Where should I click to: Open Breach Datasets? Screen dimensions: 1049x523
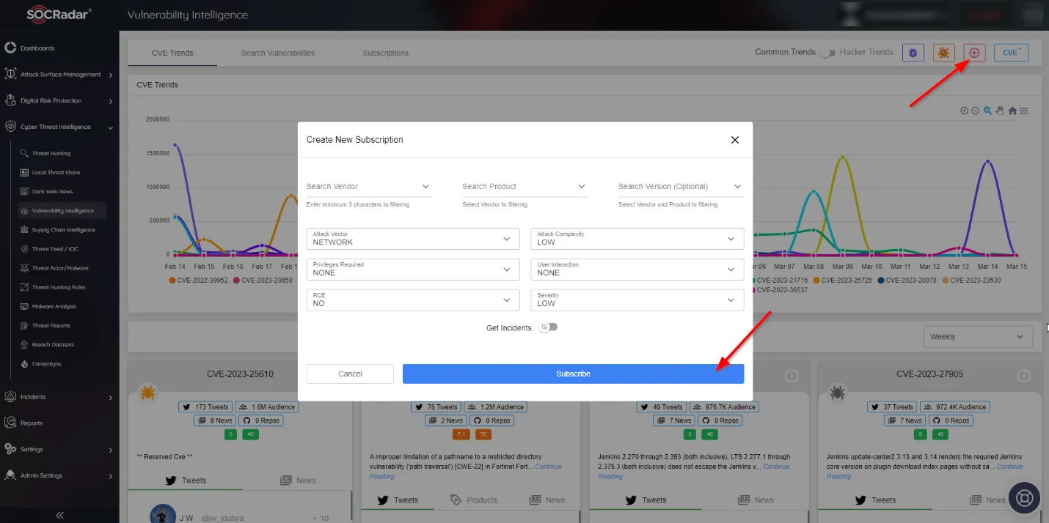click(53, 344)
